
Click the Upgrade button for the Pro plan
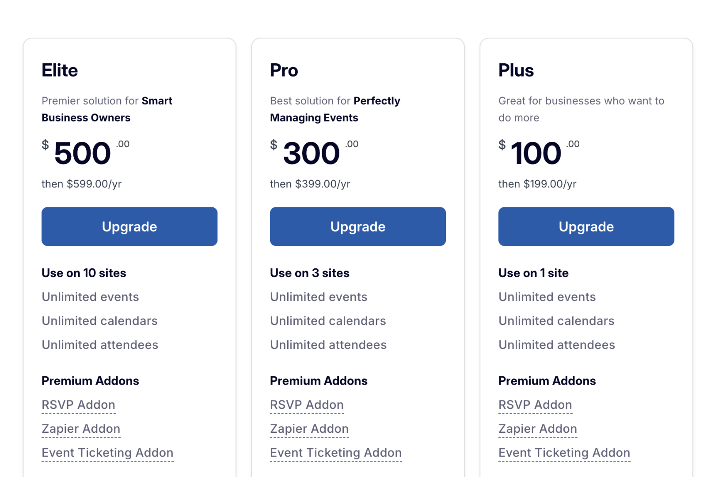(x=357, y=226)
